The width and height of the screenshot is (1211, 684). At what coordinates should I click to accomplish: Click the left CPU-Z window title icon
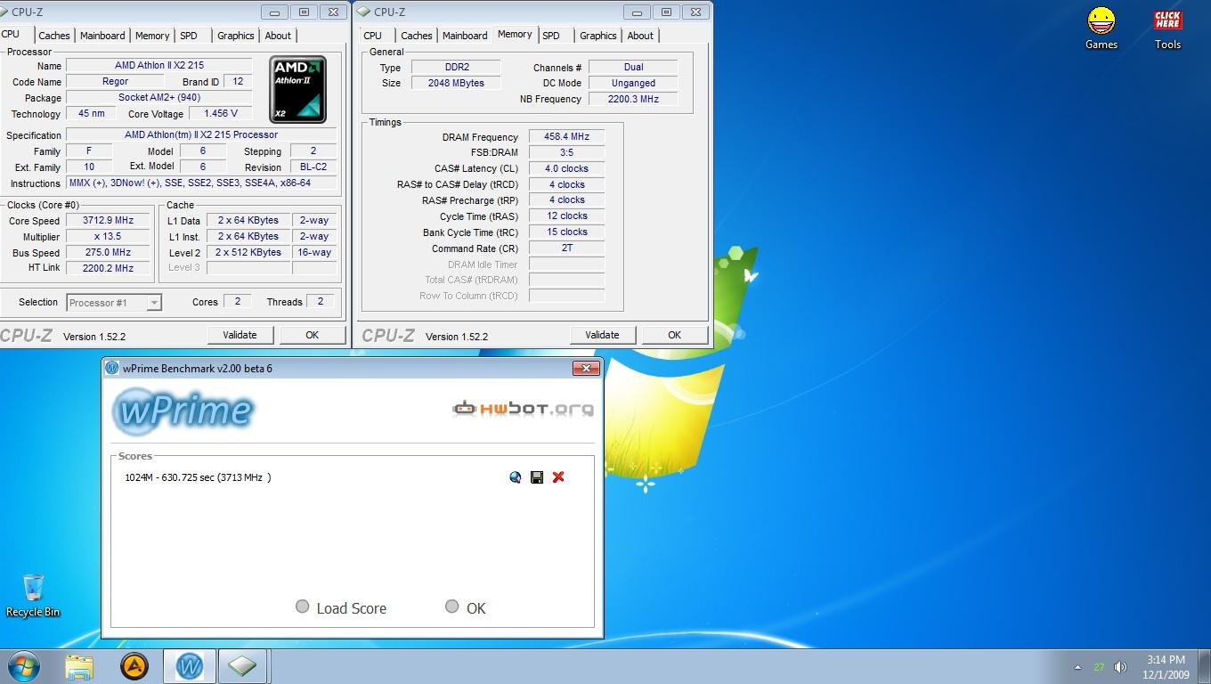(4, 12)
